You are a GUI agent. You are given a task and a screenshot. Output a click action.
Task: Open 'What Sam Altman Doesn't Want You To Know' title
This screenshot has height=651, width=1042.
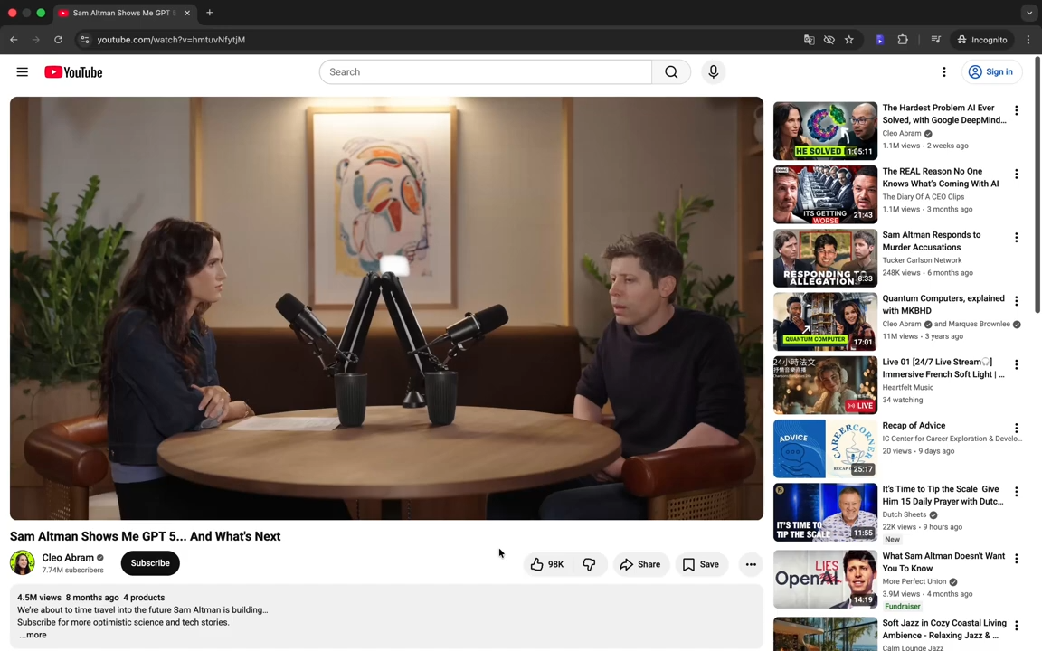pos(943,562)
